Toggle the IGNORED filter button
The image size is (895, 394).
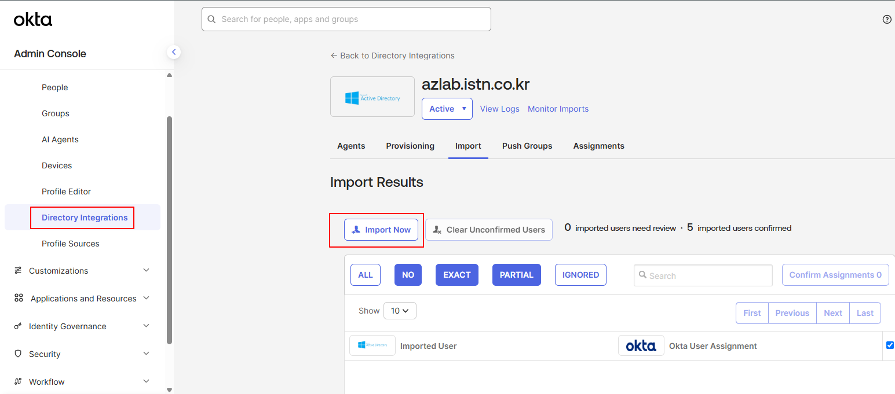[580, 275]
